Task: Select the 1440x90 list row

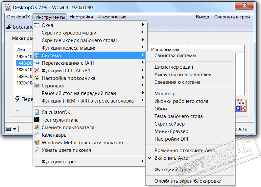Action: click(x=24, y=63)
